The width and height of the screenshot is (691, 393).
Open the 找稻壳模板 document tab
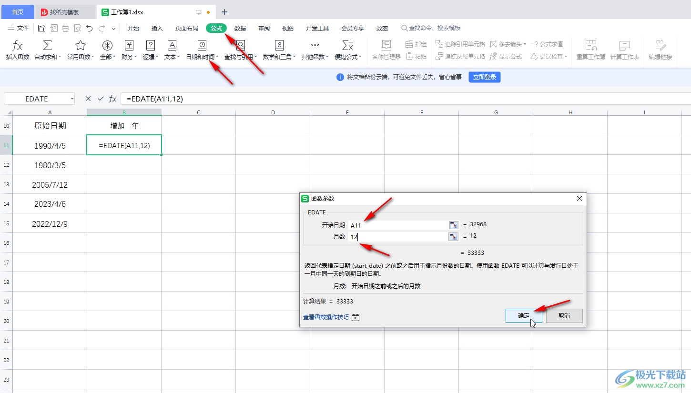pos(65,12)
